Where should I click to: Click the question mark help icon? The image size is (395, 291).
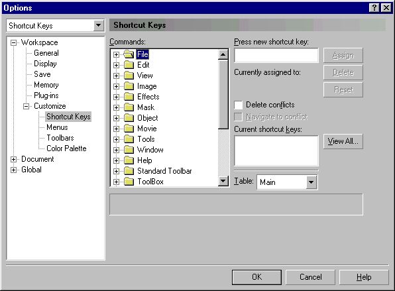coord(374,8)
